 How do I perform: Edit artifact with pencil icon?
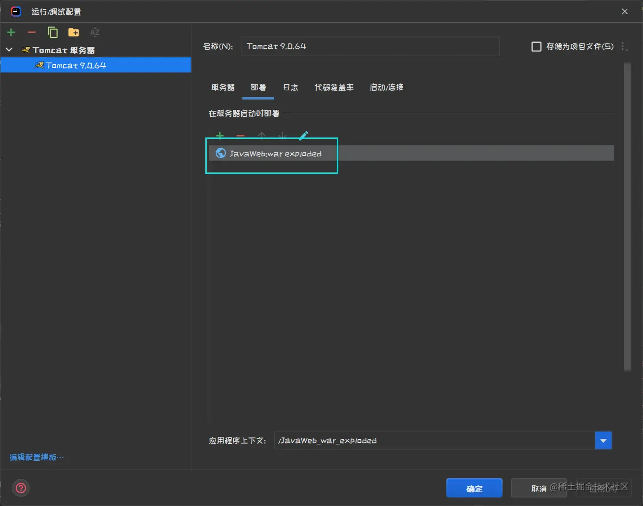pyautogui.click(x=303, y=135)
